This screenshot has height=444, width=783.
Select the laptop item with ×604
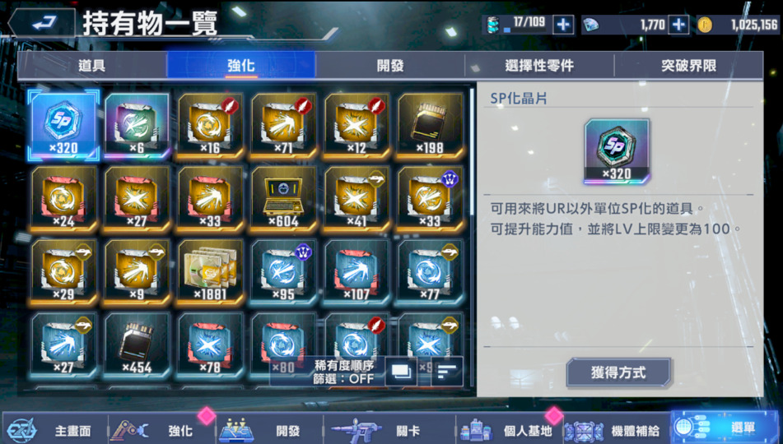(283, 198)
